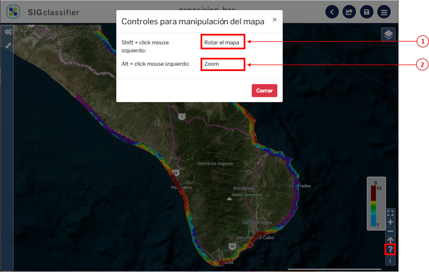
Task: Click the 'Shift + click mouse izquierdo:' label
Action: point(145,47)
